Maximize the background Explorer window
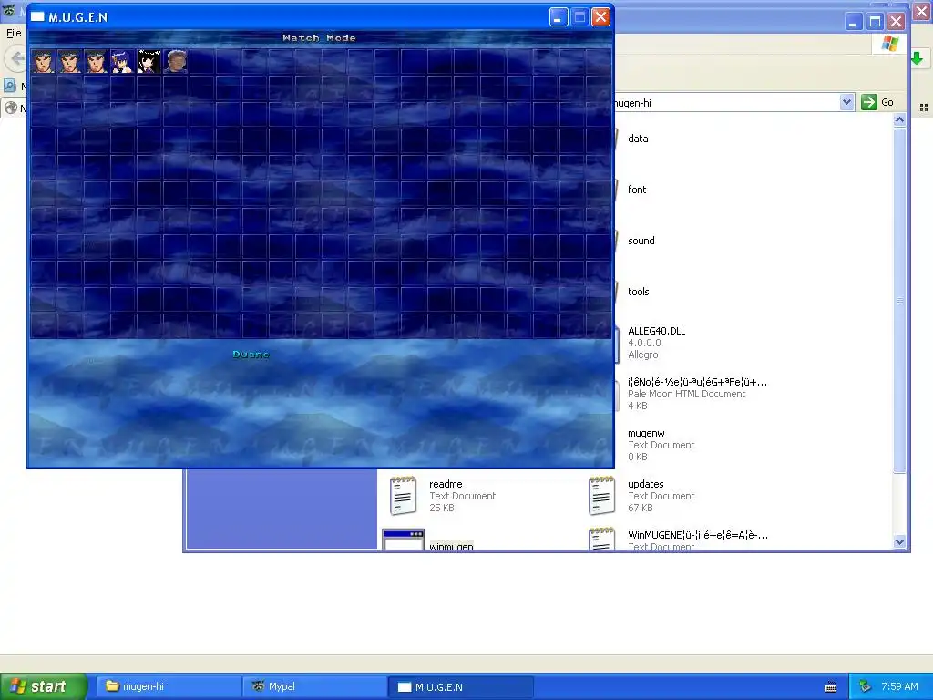The height and width of the screenshot is (700, 933). pos(875,22)
